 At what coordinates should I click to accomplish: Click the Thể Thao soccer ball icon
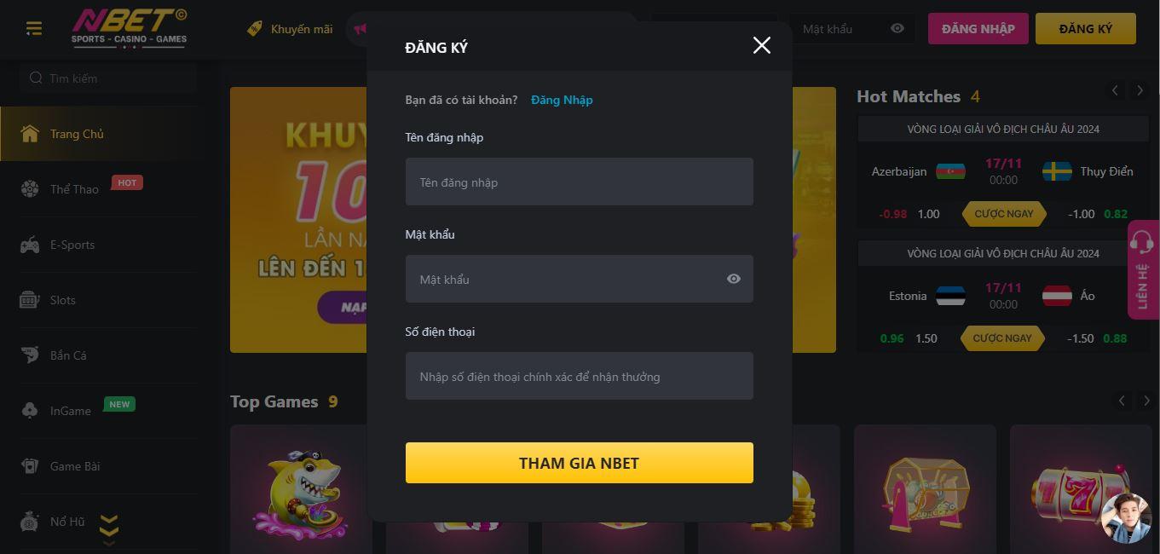click(30, 189)
